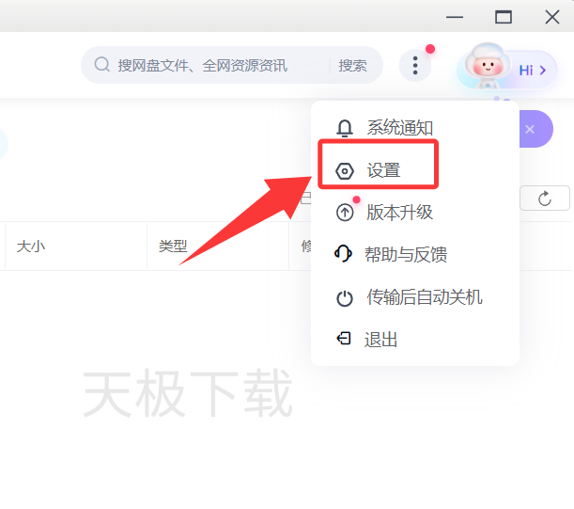
Task: Click the refresh button
Action: tap(544, 199)
